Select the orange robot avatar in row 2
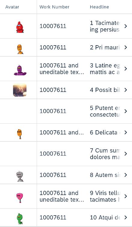 (20, 49)
